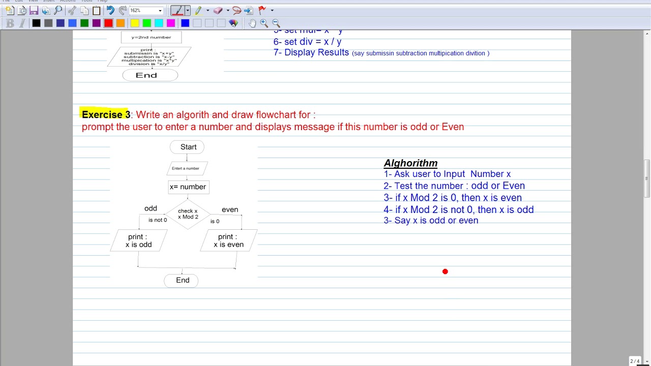The width and height of the screenshot is (651, 366).
Task: Click '1- Ask user to Input Number x'
Action: coord(447,174)
